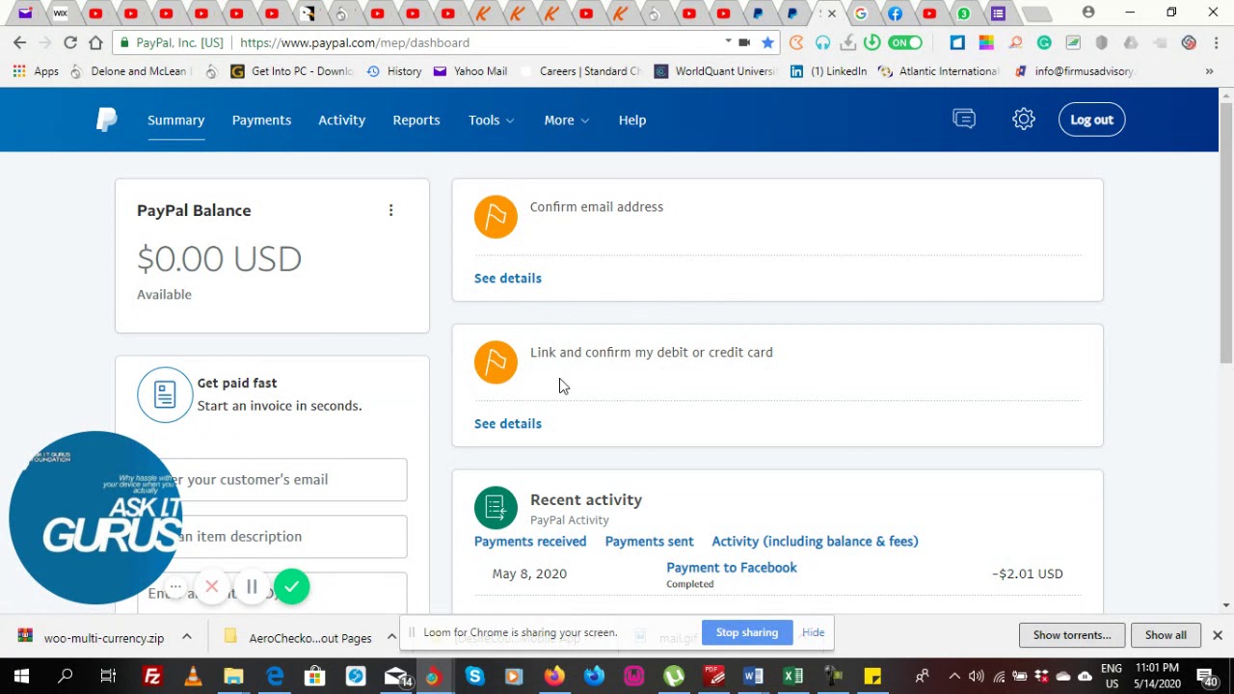The image size is (1234, 694).
Task: Click the Get paid fast invoice icon
Action: click(165, 394)
